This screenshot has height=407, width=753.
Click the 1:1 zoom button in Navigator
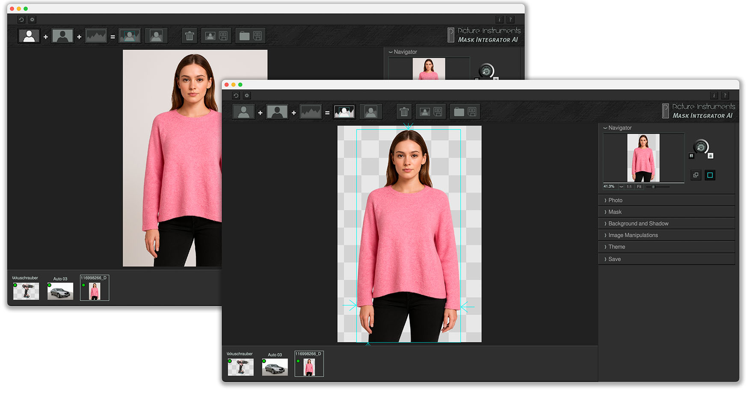[x=629, y=187]
